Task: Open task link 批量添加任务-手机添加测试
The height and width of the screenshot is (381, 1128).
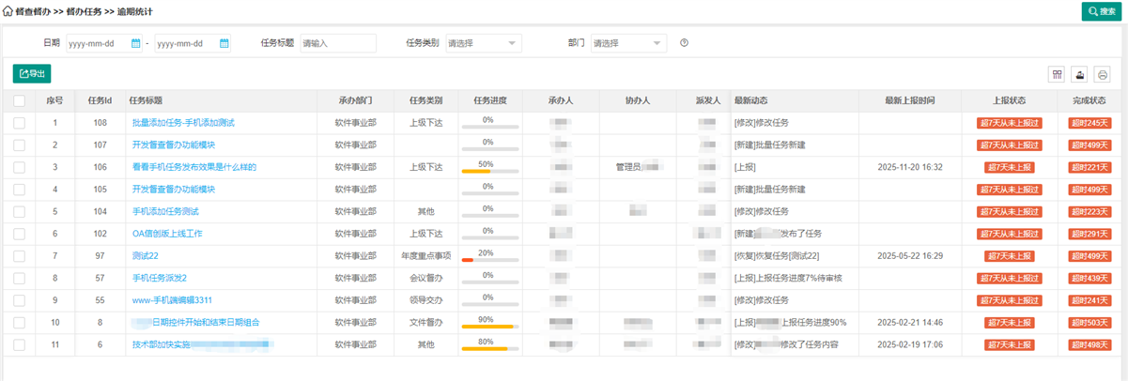Action: tap(183, 123)
